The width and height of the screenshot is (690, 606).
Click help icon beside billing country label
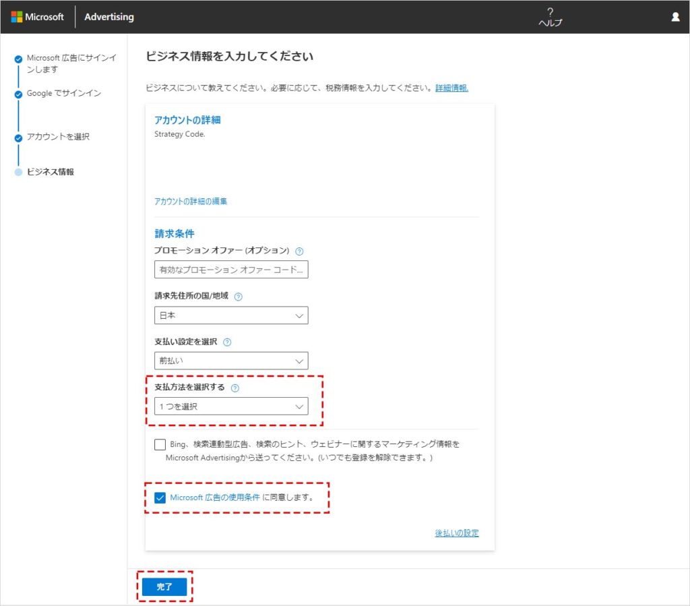pyautogui.click(x=239, y=297)
